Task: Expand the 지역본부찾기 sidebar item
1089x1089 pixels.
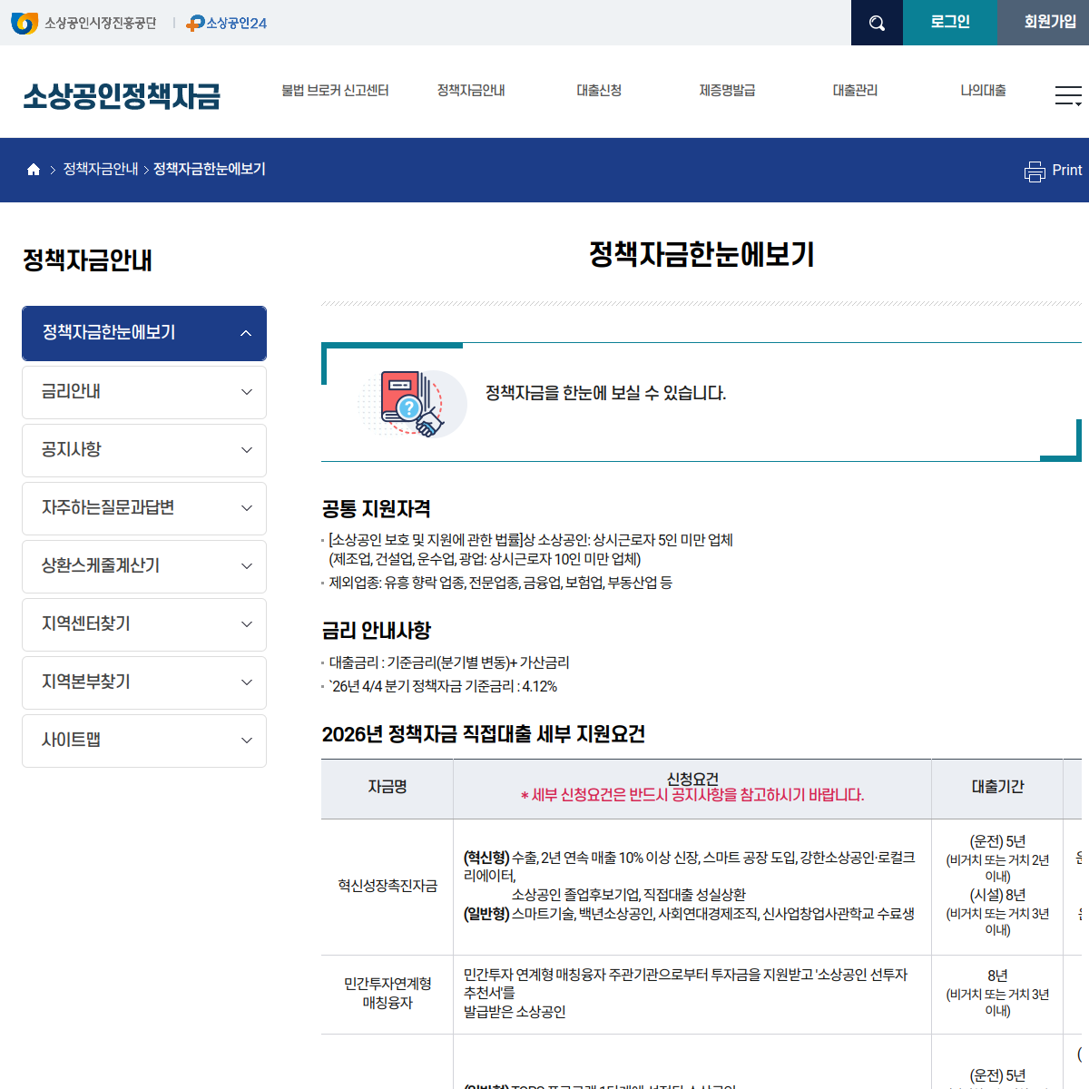Action: pyautogui.click(x=144, y=682)
